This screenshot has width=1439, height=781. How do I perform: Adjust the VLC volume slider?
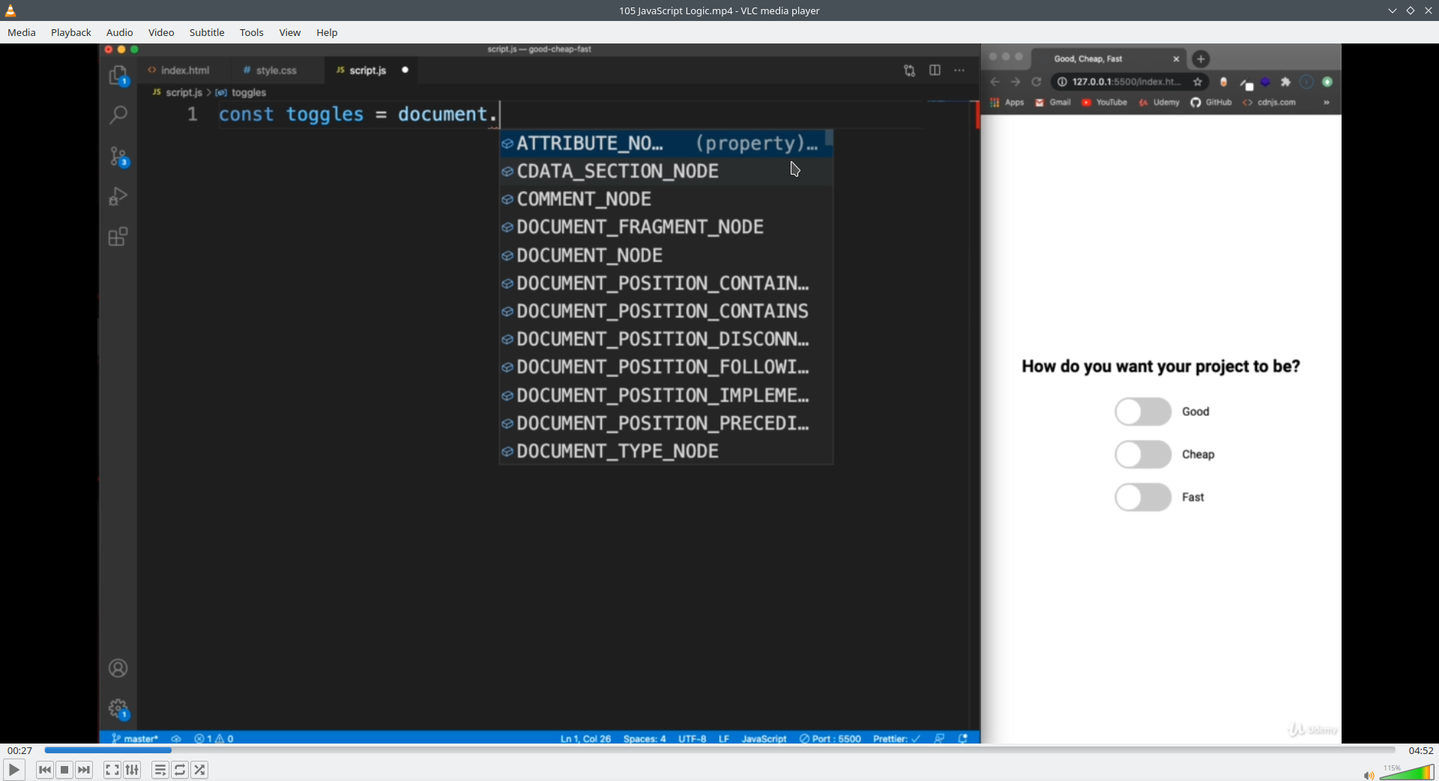(1406, 773)
